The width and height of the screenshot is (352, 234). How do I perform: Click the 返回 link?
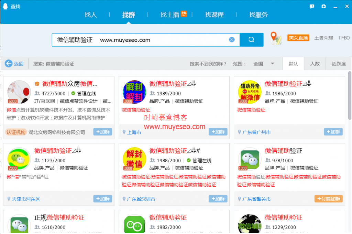click(x=19, y=64)
